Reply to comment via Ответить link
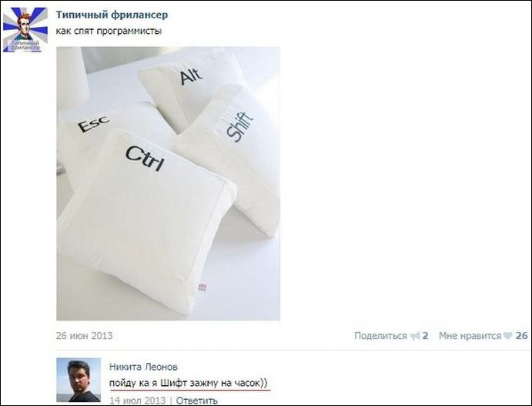 tap(197, 401)
